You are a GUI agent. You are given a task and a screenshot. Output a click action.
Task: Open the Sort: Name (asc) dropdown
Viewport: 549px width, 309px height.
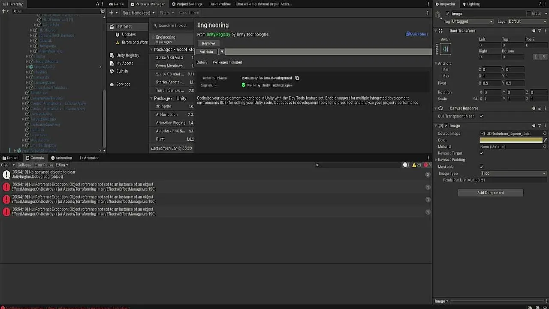[x=139, y=13]
